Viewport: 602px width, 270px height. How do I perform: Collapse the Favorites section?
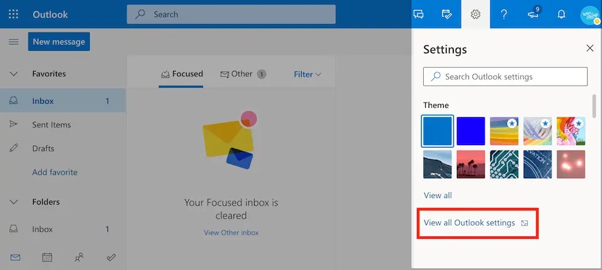tap(13, 74)
